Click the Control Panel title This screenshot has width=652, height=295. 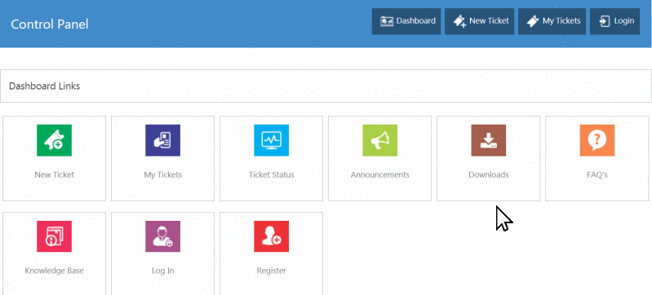(50, 24)
